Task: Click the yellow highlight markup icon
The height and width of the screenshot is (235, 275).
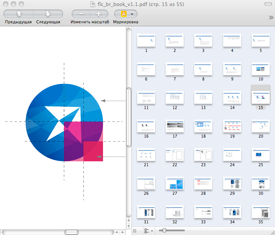Action: pos(123,14)
